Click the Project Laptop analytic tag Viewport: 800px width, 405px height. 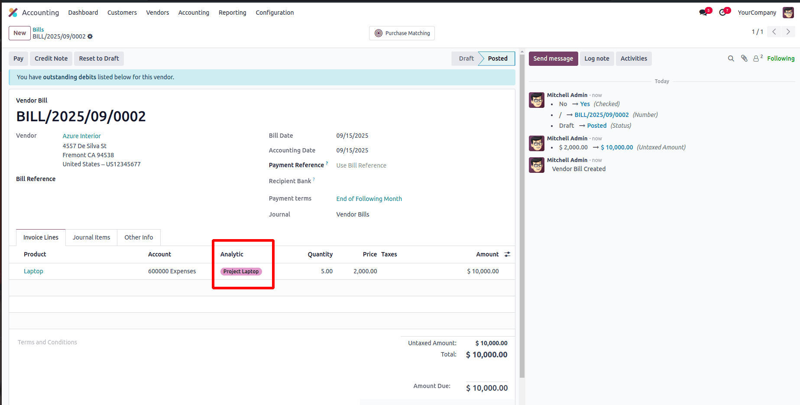tap(241, 272)
